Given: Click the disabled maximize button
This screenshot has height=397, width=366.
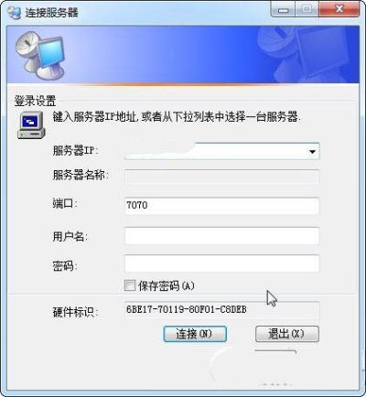Looking at the screenshot, I should pos(307,11).
